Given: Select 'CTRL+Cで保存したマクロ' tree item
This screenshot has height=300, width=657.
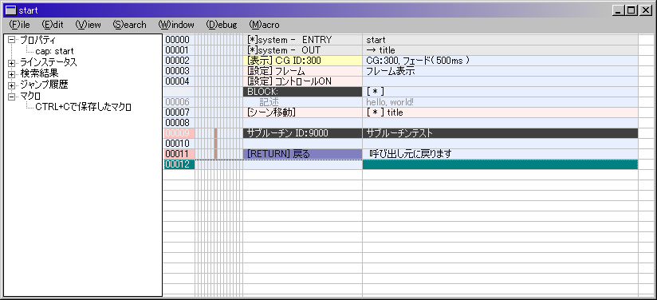Looking at the screenshot, I should tap(84, 108).
